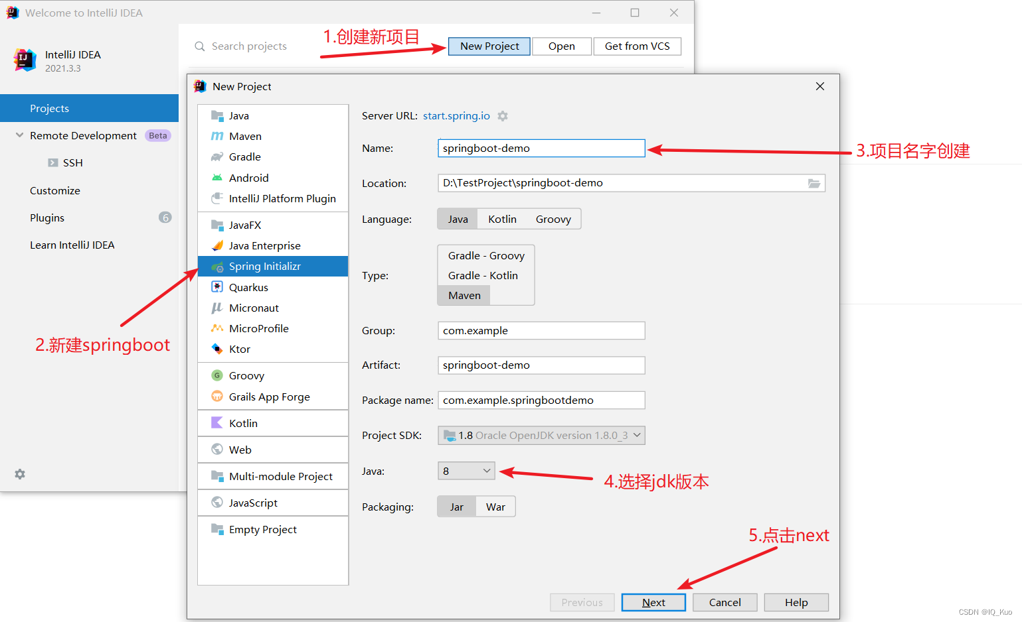1022x622 pixels.
Task: Click the New Project button in the Welcome window
Action: coord(489,46)
